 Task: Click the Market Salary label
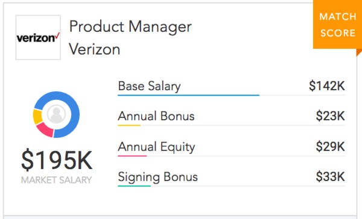(x=57, y=180)
